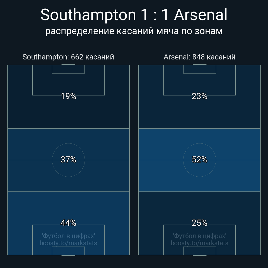This screenshot has height=268, width=268.
Task: Click Southampton's 44% defensive zone value
Action: pos(68,223)
